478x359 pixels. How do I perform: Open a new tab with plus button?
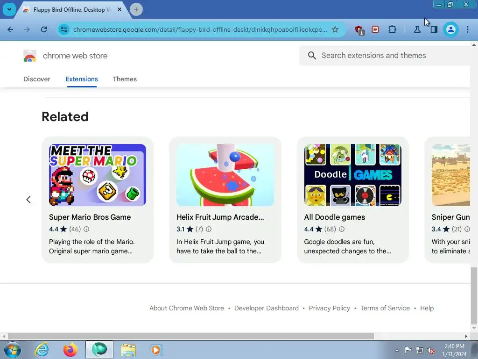[136, 9]
